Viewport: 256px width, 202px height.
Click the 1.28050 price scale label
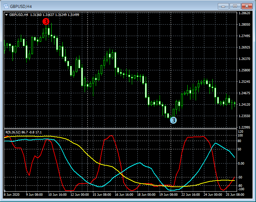coord(244,25)
